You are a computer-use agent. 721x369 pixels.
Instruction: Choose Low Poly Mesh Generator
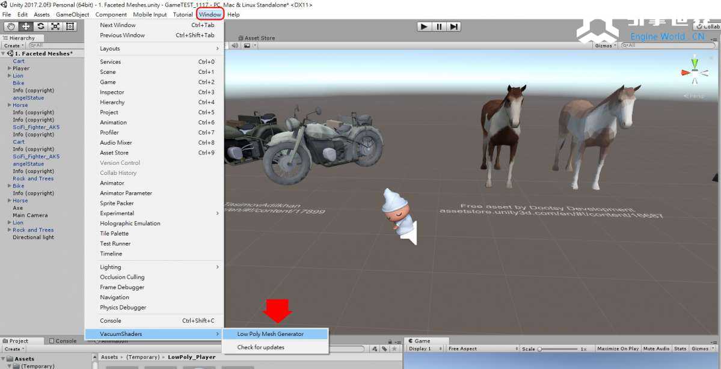275,334
